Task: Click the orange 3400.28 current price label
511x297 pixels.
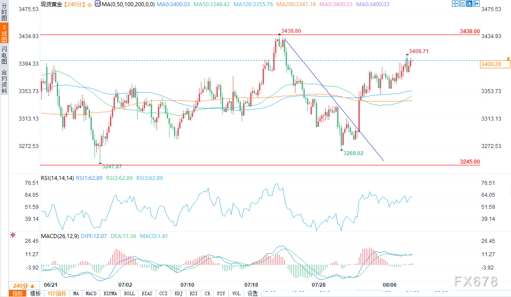Action: click(491, 65)
